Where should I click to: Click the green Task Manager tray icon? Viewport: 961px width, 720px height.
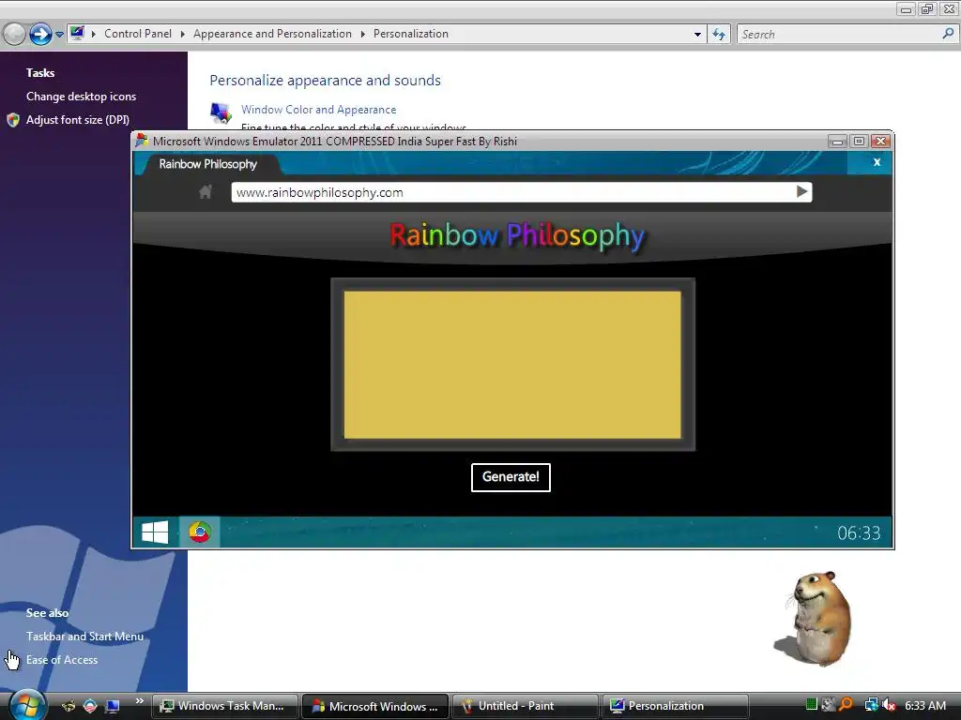(812, 705)
